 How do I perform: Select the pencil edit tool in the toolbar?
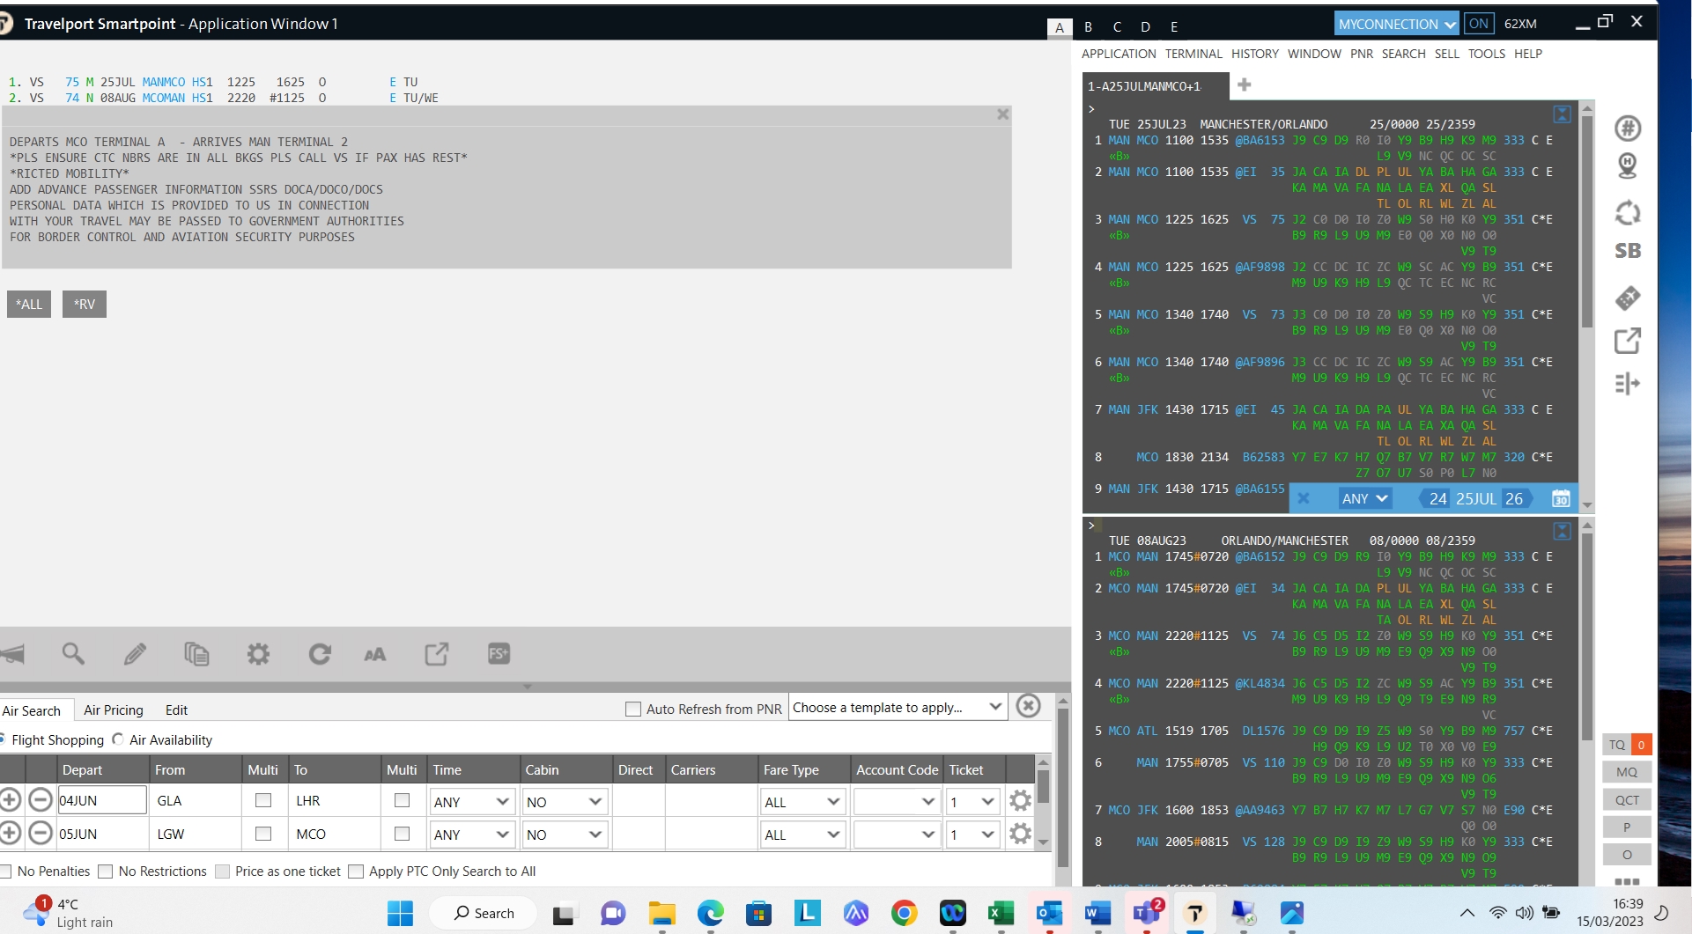(x=135, y=654)
